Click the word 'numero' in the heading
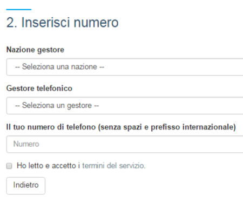243x197 pixels. [96, 23]
